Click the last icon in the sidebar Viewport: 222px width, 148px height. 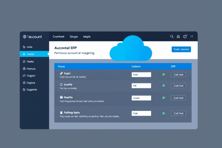[24, 90]
